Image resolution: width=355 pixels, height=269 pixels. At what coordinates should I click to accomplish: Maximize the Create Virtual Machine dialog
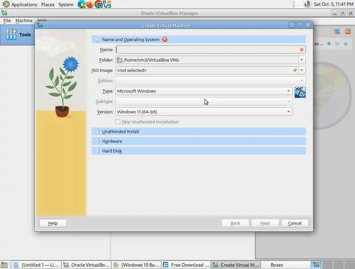coord(300,25)
